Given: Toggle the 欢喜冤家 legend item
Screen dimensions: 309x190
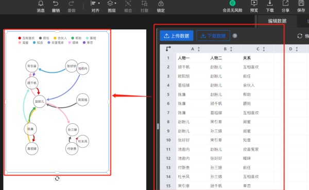Looking at the screenshot, I should [x=56, y=43].
